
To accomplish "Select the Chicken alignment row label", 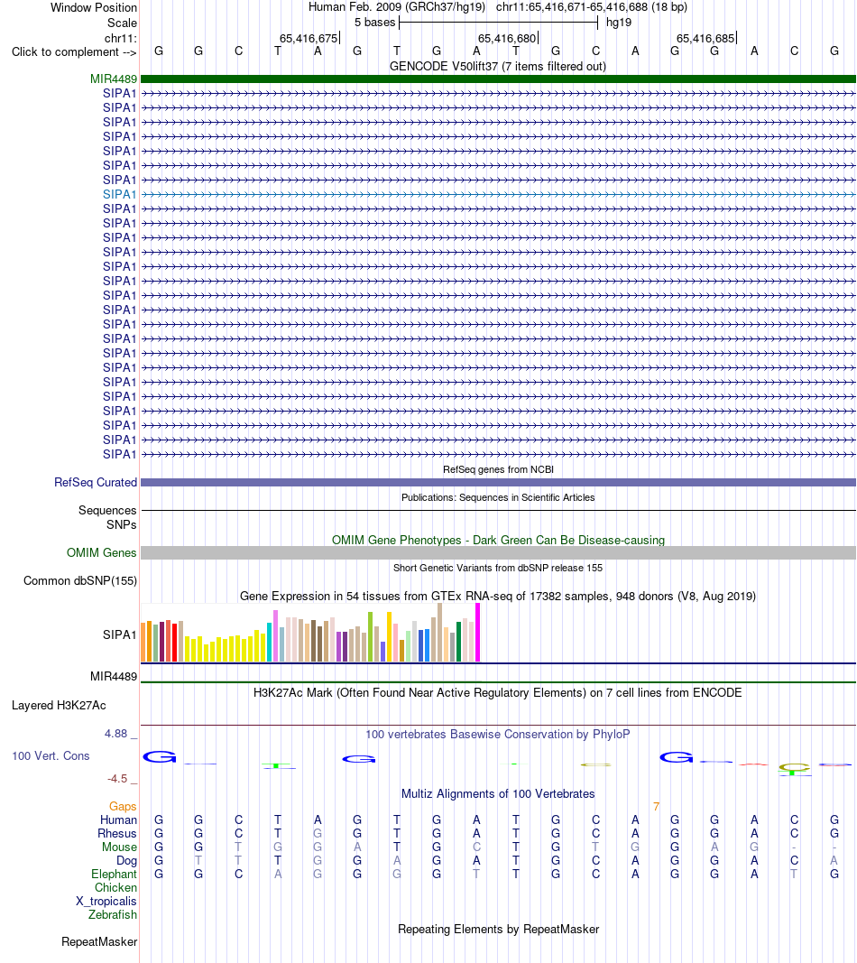I will tap(116, 887).
